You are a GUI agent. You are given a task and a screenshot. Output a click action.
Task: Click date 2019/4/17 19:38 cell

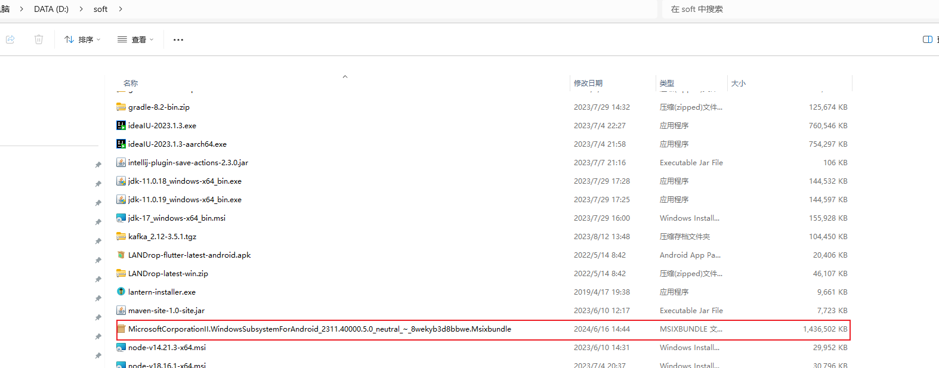click(602, 292)
